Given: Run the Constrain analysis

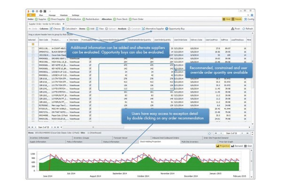Looking at the screenshot, I should coord(134,29).
